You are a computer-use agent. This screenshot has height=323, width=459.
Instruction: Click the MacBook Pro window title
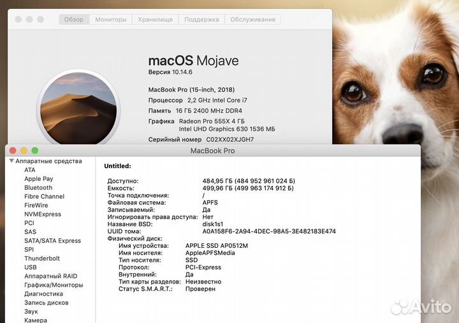[x=212, y=151]
